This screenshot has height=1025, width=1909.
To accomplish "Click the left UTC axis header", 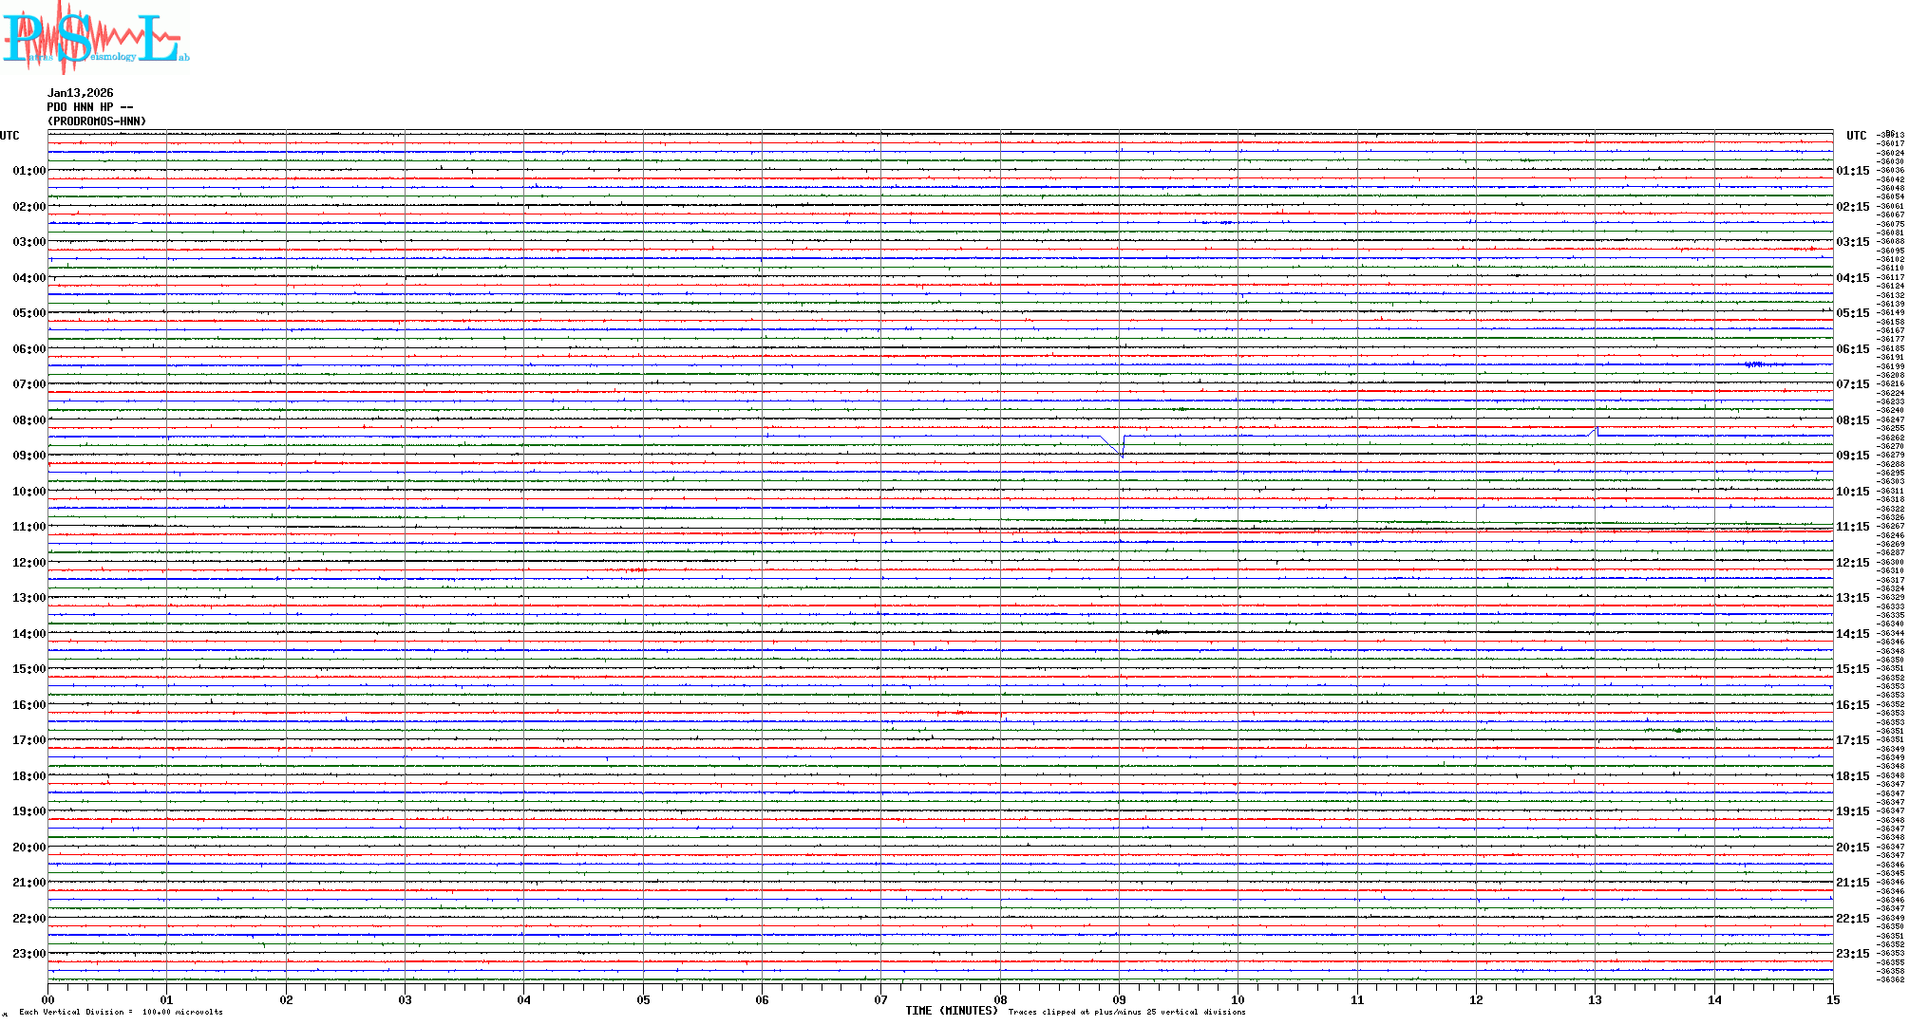I will (9, 136).
